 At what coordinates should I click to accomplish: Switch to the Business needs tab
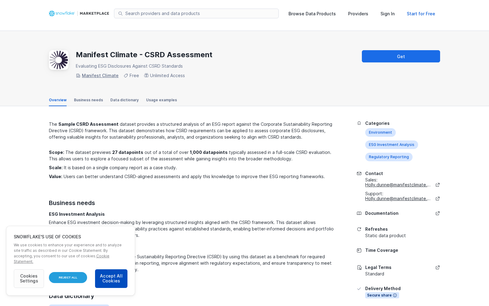click(88, 100)
